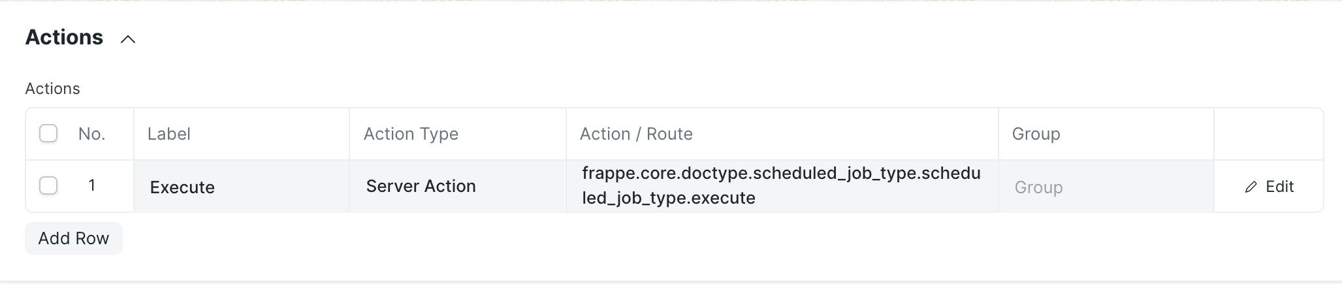Click the Group column header
1342x284 pixels.
[x=1036, y=134]
